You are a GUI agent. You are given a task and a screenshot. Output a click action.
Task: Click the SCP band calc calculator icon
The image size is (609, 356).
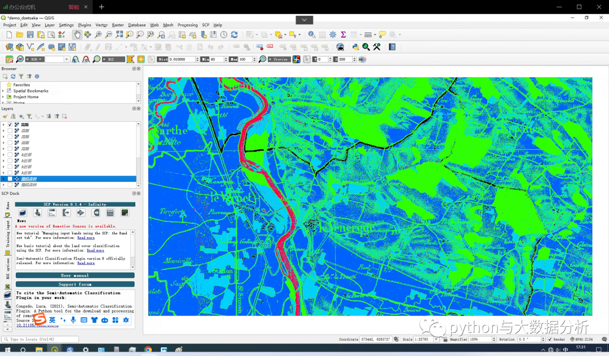(x=111, y=212)
